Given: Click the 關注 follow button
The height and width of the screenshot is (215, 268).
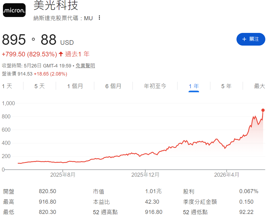Looking at the screenshot, I should pos(251,39).
